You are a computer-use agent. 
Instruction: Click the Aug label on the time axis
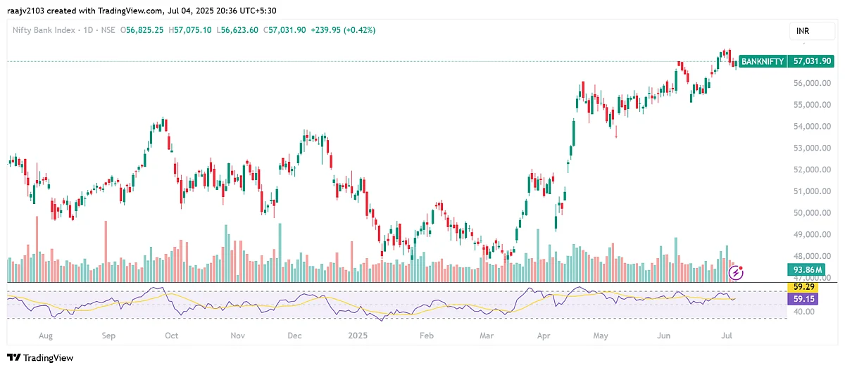coord(46,336)
